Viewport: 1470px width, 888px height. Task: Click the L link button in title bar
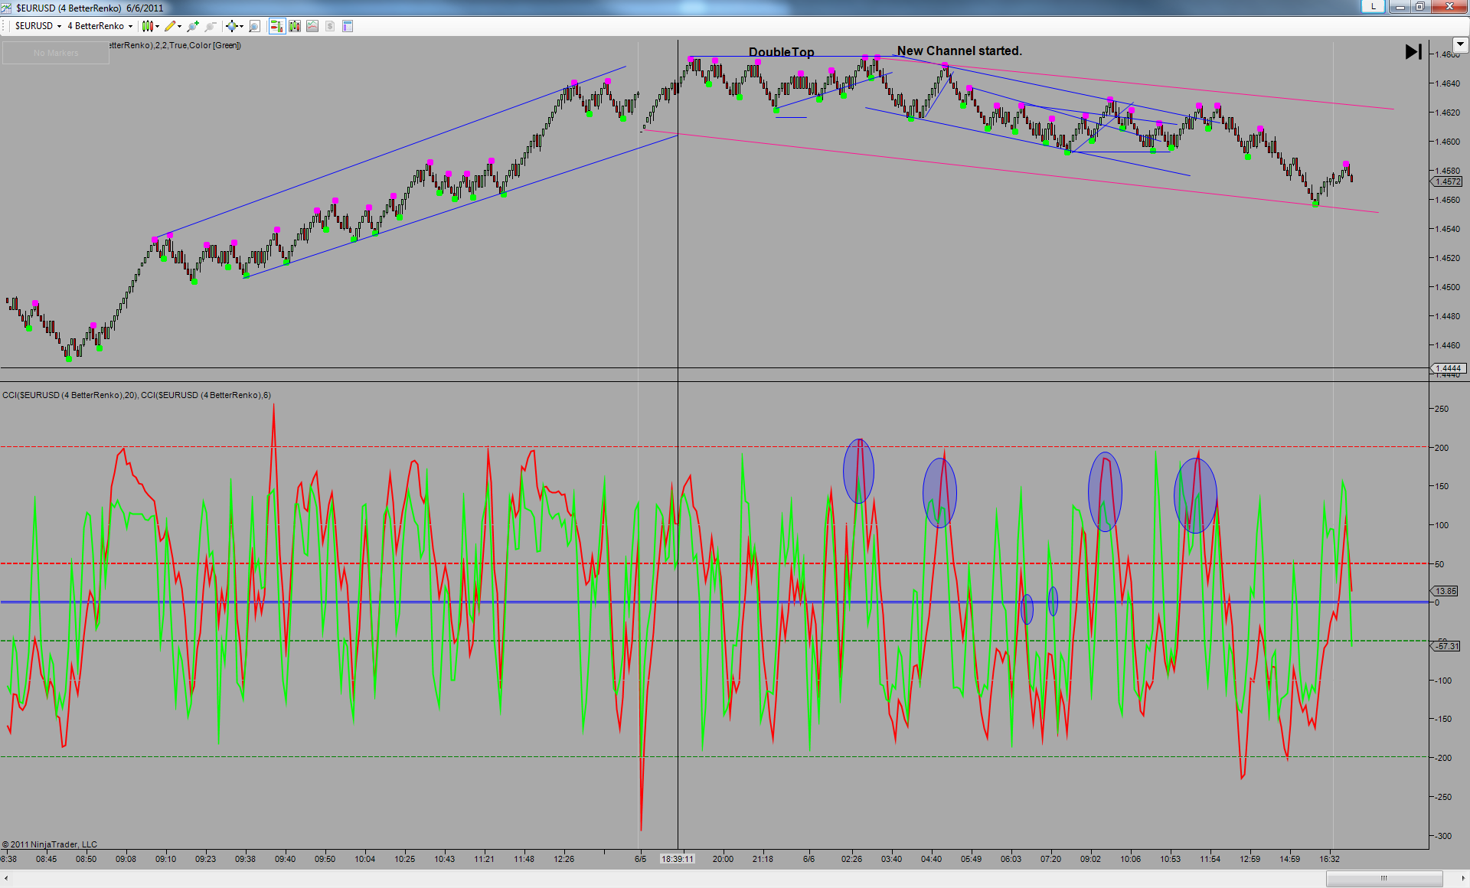[1373, 7]
